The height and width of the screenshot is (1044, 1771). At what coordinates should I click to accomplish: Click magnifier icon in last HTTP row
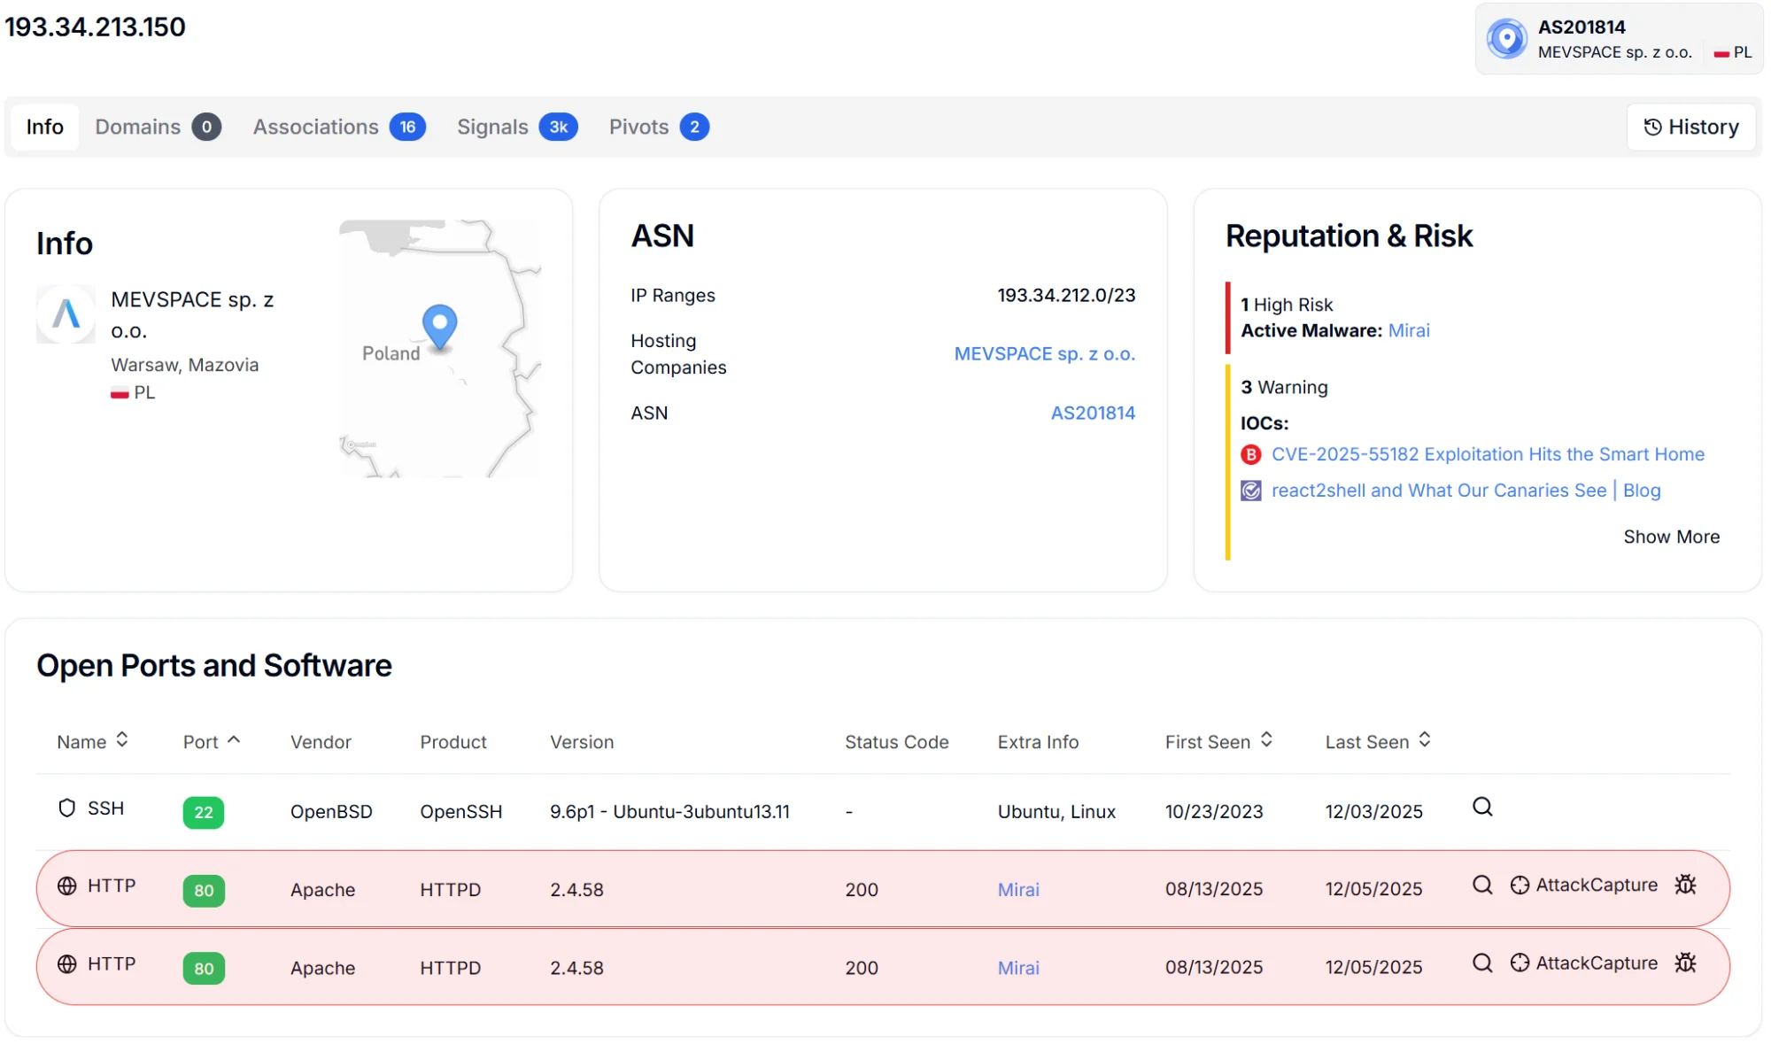(x=1481, y=963)
